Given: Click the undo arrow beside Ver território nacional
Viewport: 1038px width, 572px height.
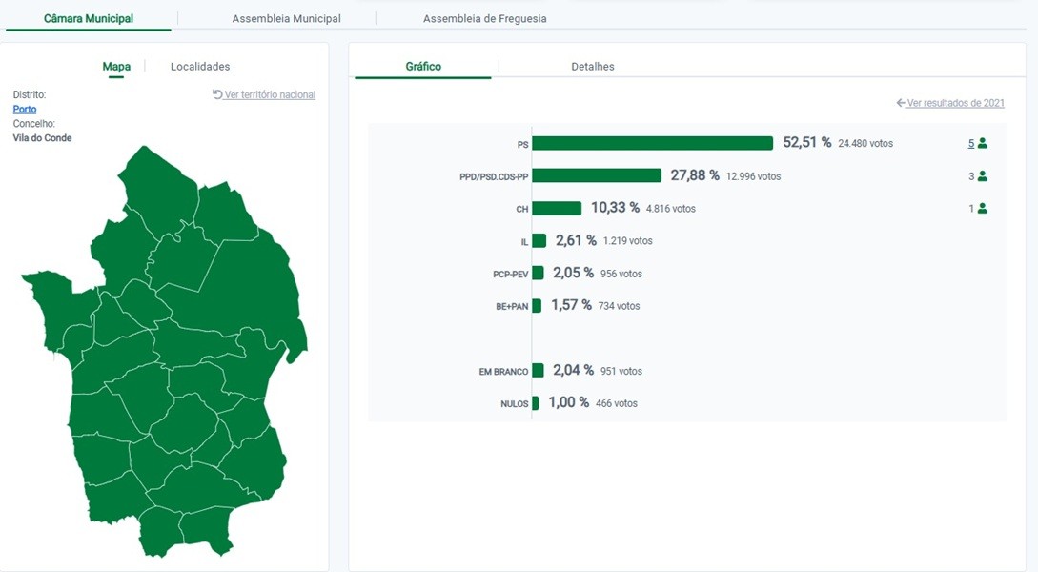Looking at the screenshot, I should pyautogui.click(x=217, y=94).
